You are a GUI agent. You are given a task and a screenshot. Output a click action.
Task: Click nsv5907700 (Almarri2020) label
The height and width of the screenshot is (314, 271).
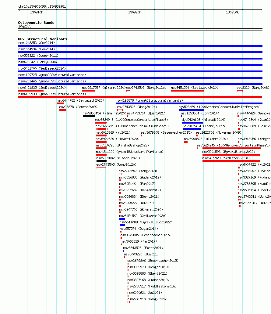coord(141,209)
